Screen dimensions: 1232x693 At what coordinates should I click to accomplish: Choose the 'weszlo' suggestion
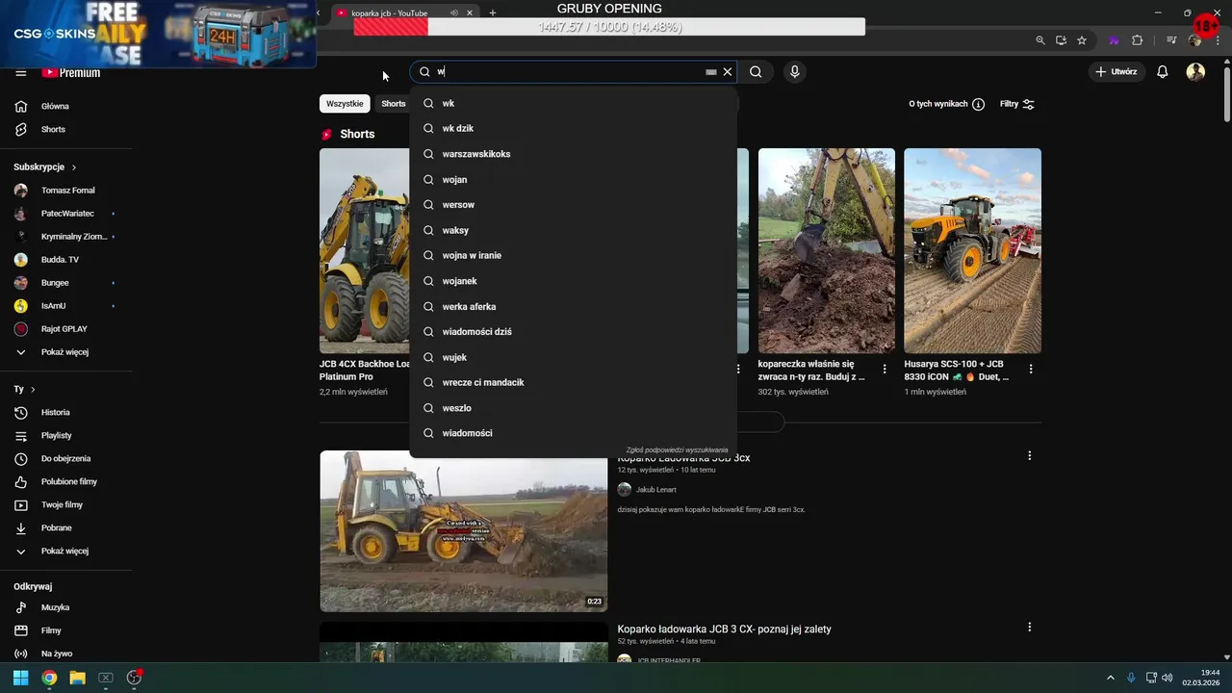pyautogui.click(x=573, y=408)
